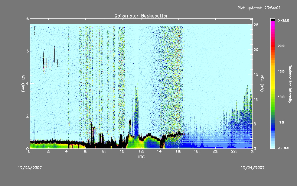Click the 4 km tick on left axis
This screenshot has width=297, height=186.
pos(27,83)
